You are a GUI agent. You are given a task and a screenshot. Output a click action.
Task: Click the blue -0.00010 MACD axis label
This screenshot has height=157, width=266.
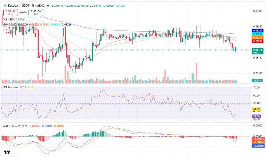coord(258,146)
